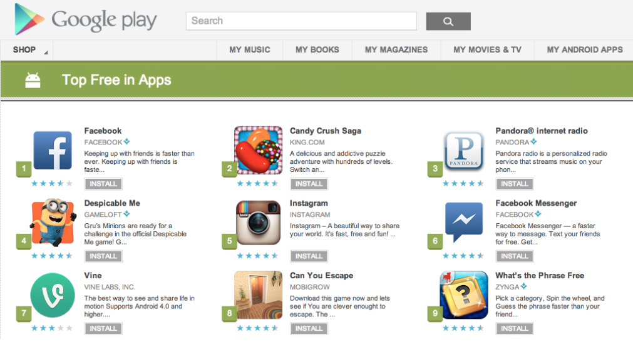This screenshot has width=633, height=342.
Task: Click the Vine star rating
Action: [x=52, y=328]
